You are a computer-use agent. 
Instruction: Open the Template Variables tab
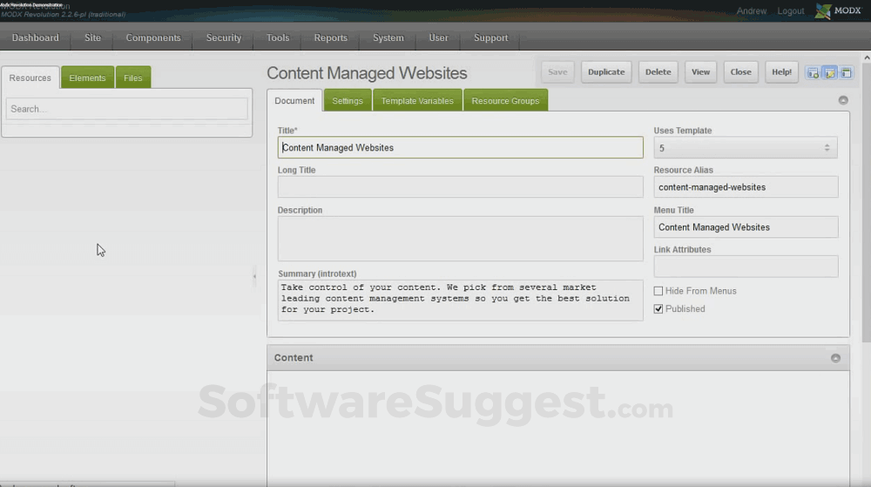[417, 100]
